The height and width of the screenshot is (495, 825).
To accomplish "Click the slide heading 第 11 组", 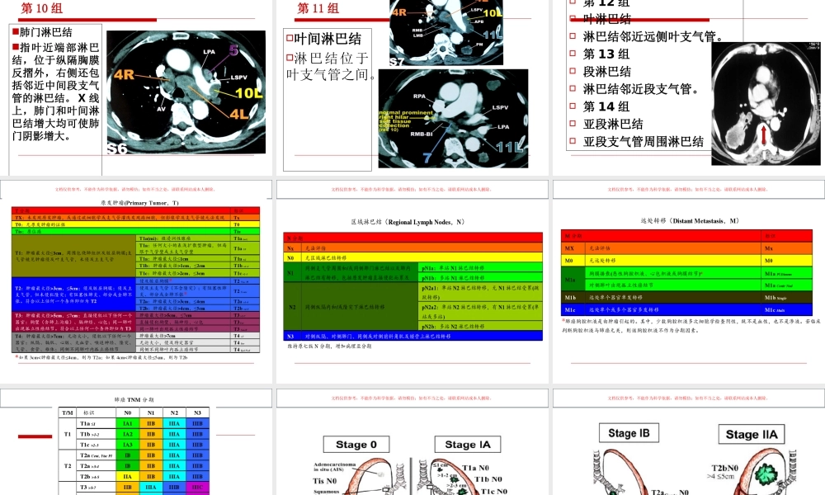I will (318, 8).
